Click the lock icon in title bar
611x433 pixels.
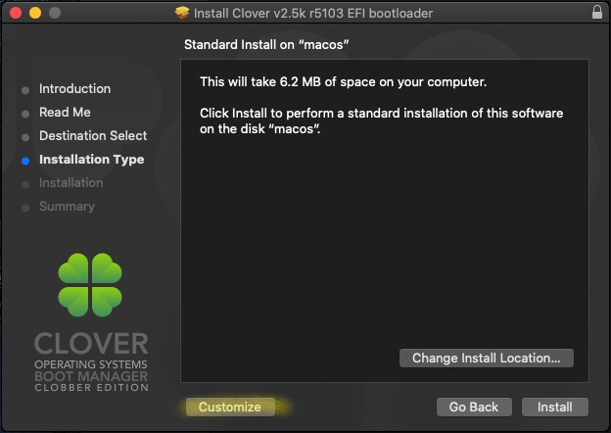tap(597, 13)
